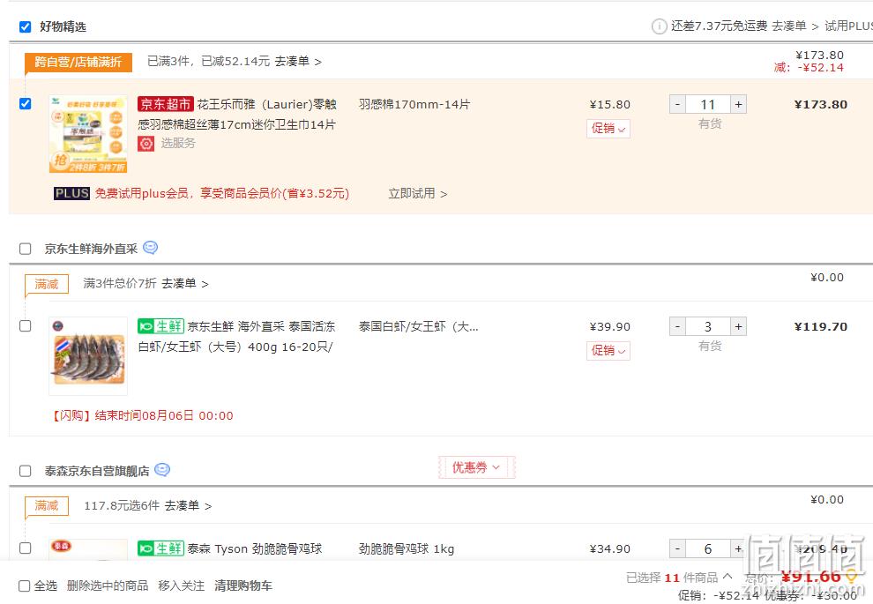Click the 满减 tag beside 满3件总价7折
This screenshot has height=604, width=873.
click(46, 284)
